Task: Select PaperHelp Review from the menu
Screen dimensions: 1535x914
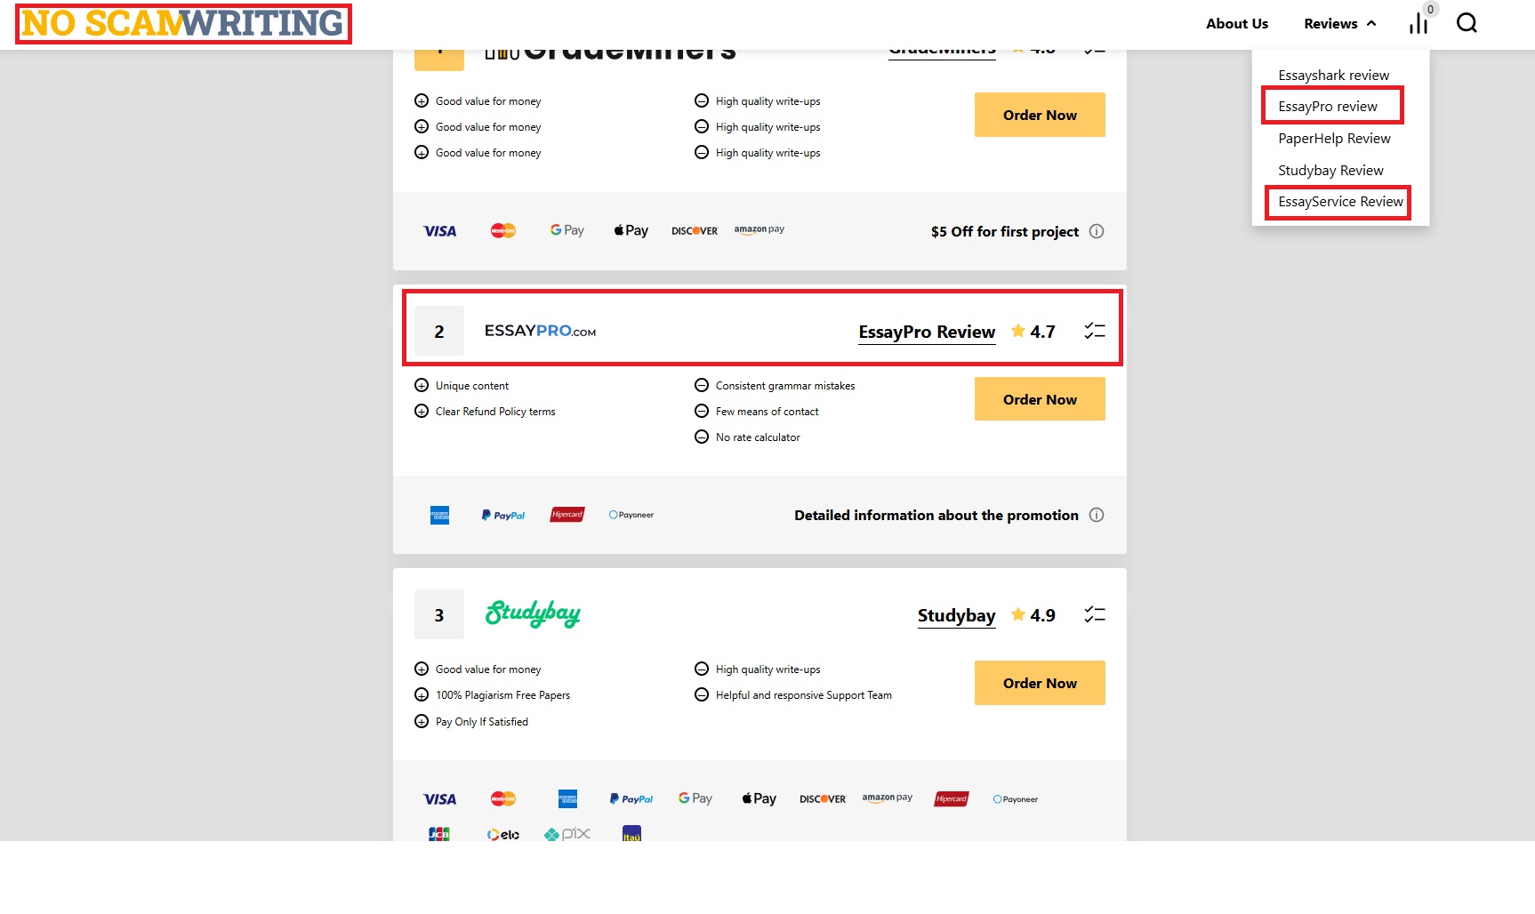Action: 1334,139
